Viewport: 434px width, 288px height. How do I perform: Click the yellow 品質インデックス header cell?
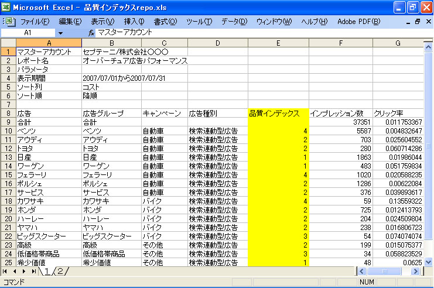coord(278,113)
